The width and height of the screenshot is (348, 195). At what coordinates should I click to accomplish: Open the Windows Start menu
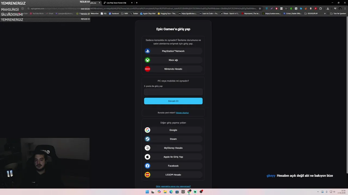tap(147, 192)
